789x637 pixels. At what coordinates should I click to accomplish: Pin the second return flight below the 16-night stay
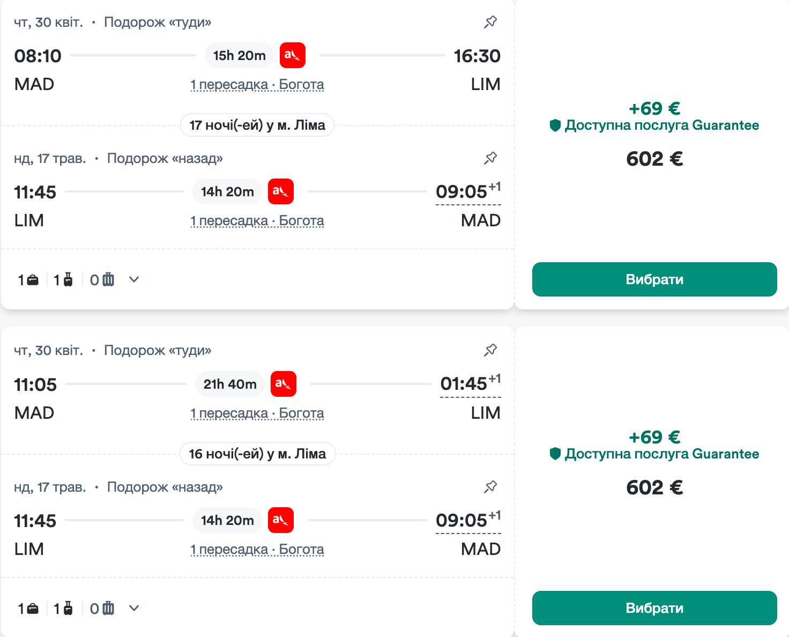[490, 487]
